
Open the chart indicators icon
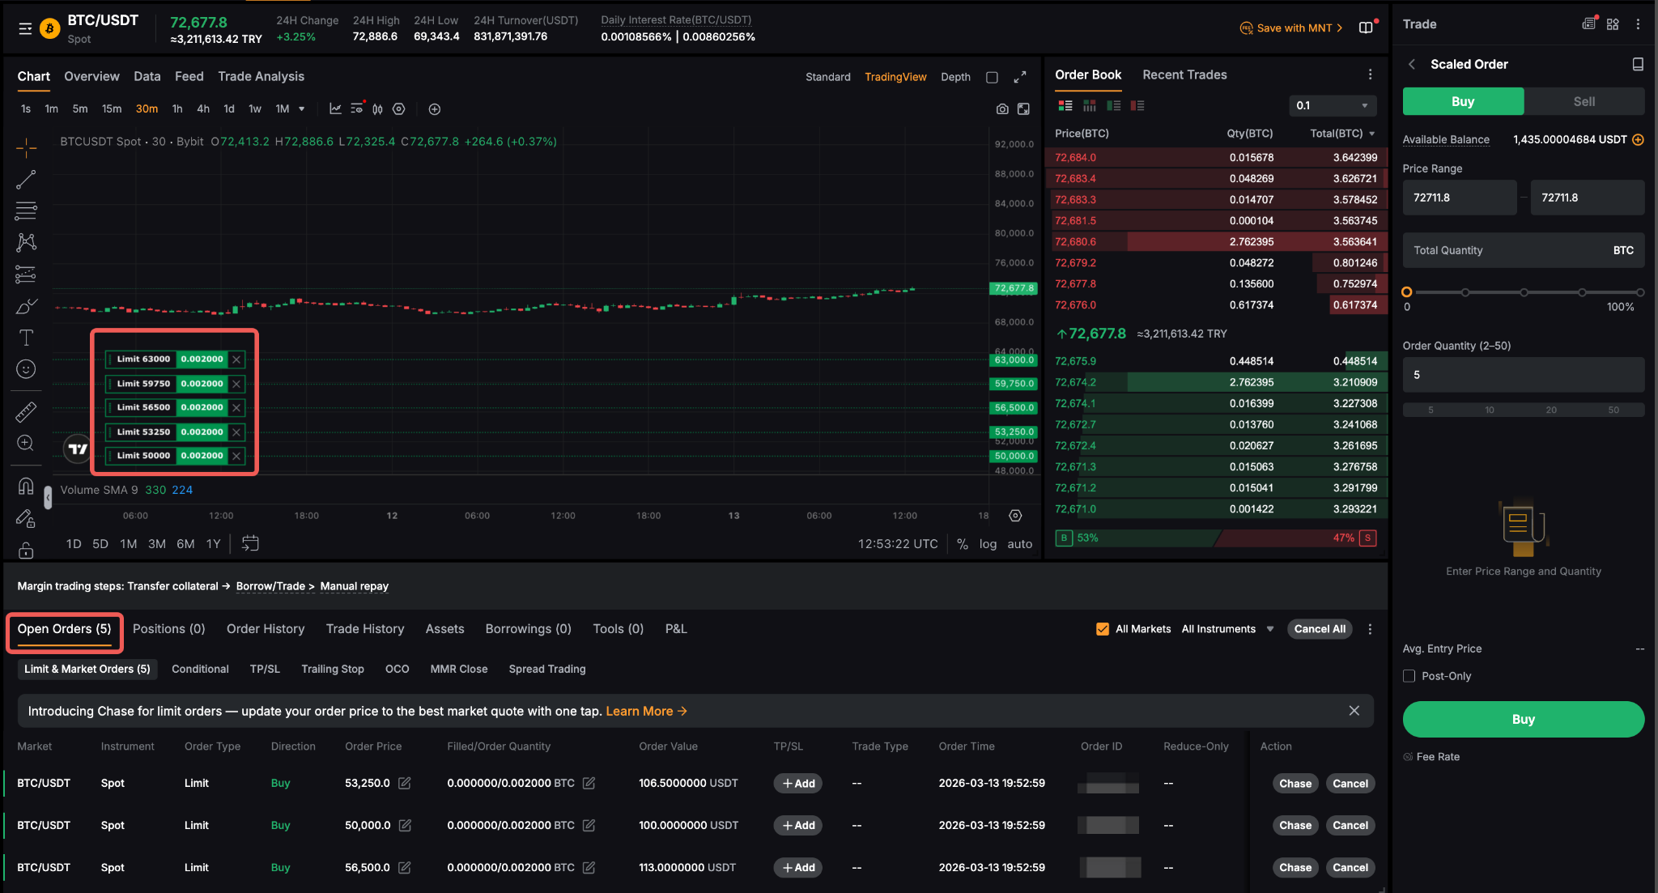pos(335,109)
